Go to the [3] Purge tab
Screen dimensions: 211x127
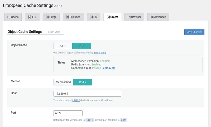pos(51,17)
